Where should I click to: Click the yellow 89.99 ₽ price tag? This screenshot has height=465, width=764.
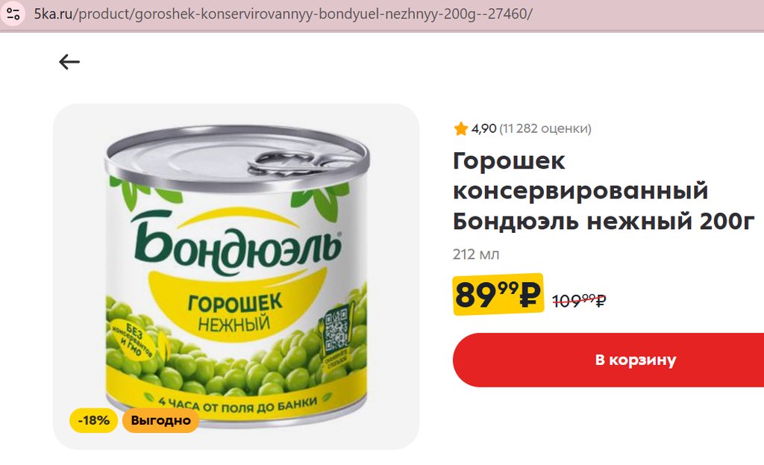click(498, 294)
